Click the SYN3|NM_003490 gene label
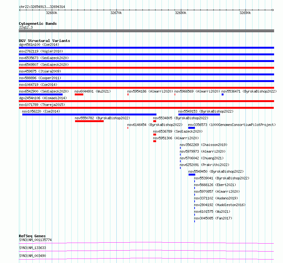The height and width of the screenshot is (263, 283). [32, 256]
